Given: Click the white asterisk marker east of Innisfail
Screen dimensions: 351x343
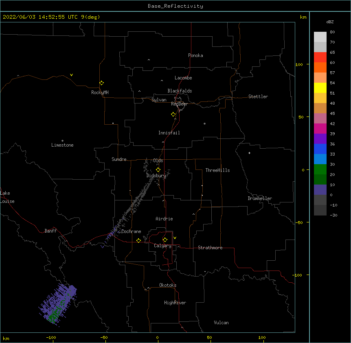Looking at the screenshot, I should pos(204,123).
